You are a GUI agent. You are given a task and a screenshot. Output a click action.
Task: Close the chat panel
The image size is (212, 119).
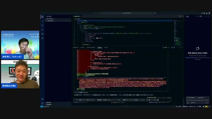click(209, 16)
